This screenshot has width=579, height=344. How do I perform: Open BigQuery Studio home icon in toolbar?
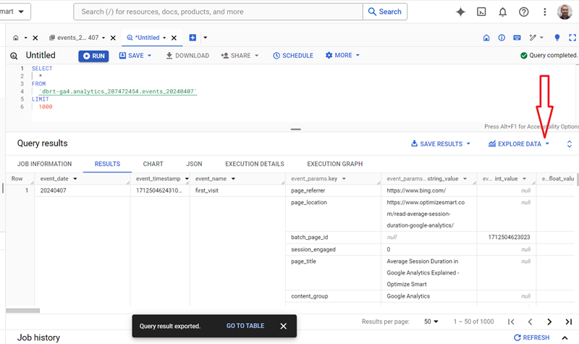[486, 38]
